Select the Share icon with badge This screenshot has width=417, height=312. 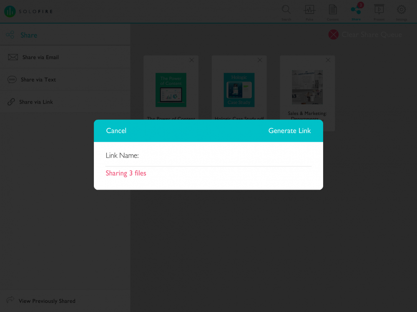[x=356, y=12]
